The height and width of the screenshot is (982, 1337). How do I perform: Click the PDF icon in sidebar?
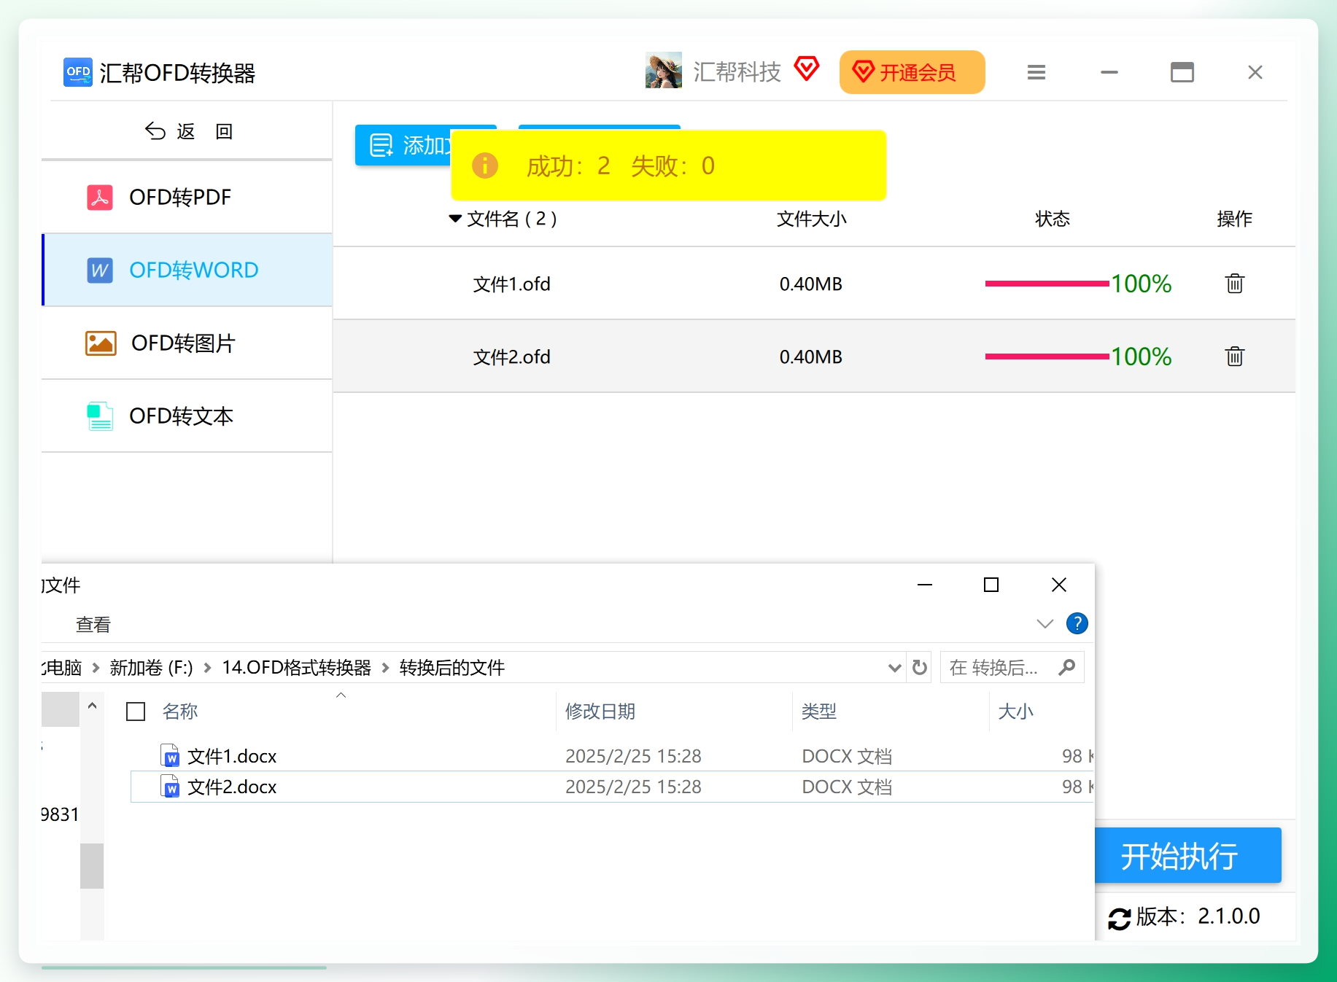pos(100,197)
